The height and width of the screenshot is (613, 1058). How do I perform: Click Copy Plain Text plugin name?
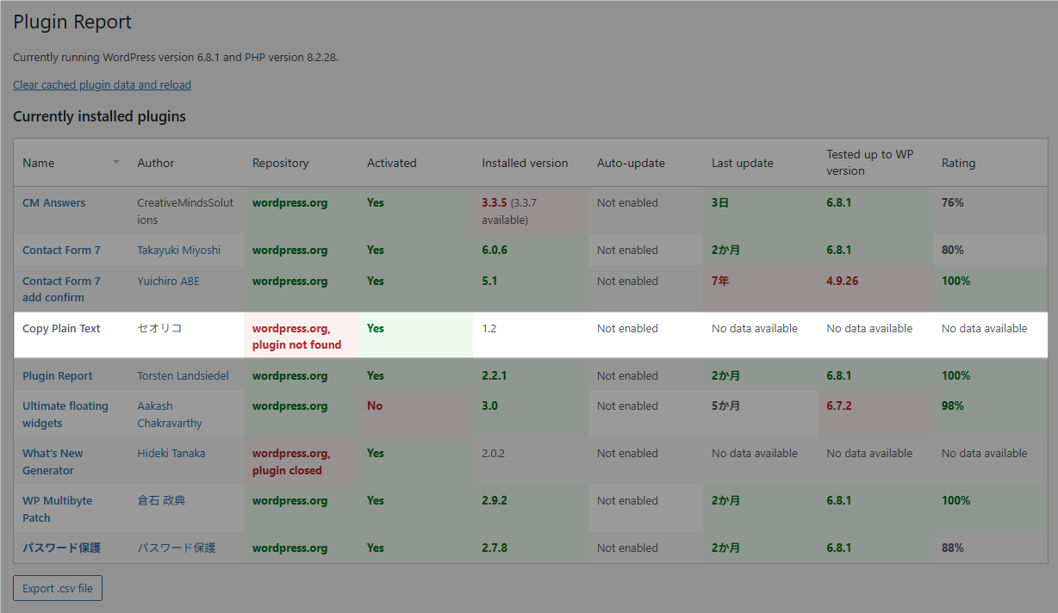[61, 328]
